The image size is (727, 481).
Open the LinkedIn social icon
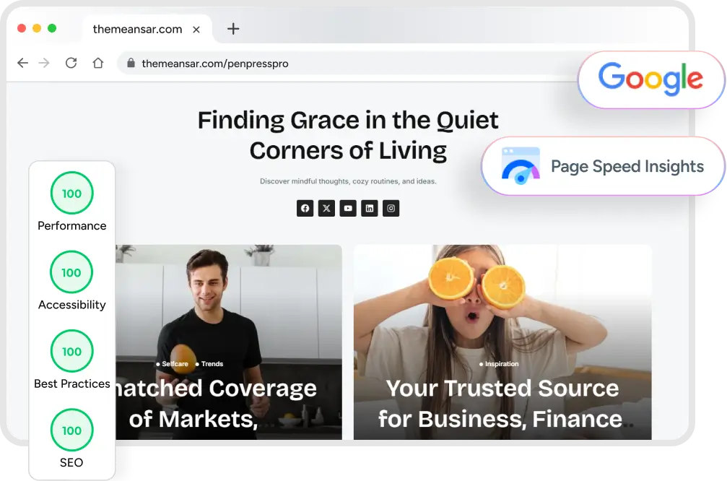pyautogui.click(x=370, y=208)
